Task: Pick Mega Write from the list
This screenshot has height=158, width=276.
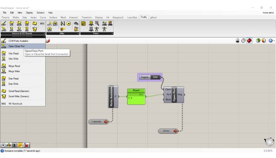Action: [23, 71]
